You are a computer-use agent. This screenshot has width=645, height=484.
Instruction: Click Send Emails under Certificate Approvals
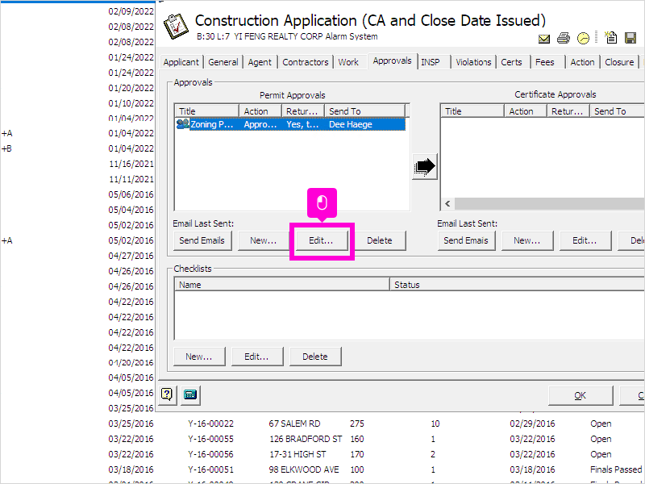click(466, 240)
